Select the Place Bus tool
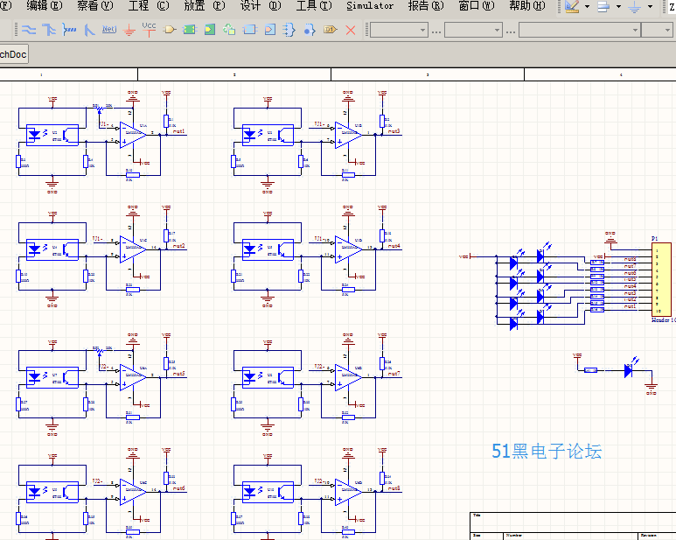Screen dimensions: 676x540 (x=49, y=30)
